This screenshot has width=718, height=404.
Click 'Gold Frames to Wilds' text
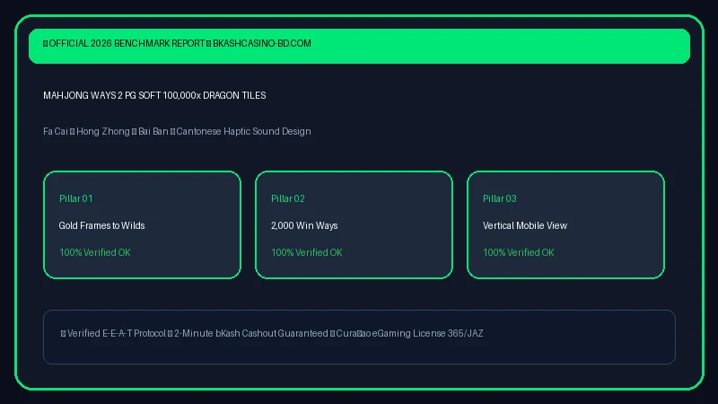coord(101,225)
